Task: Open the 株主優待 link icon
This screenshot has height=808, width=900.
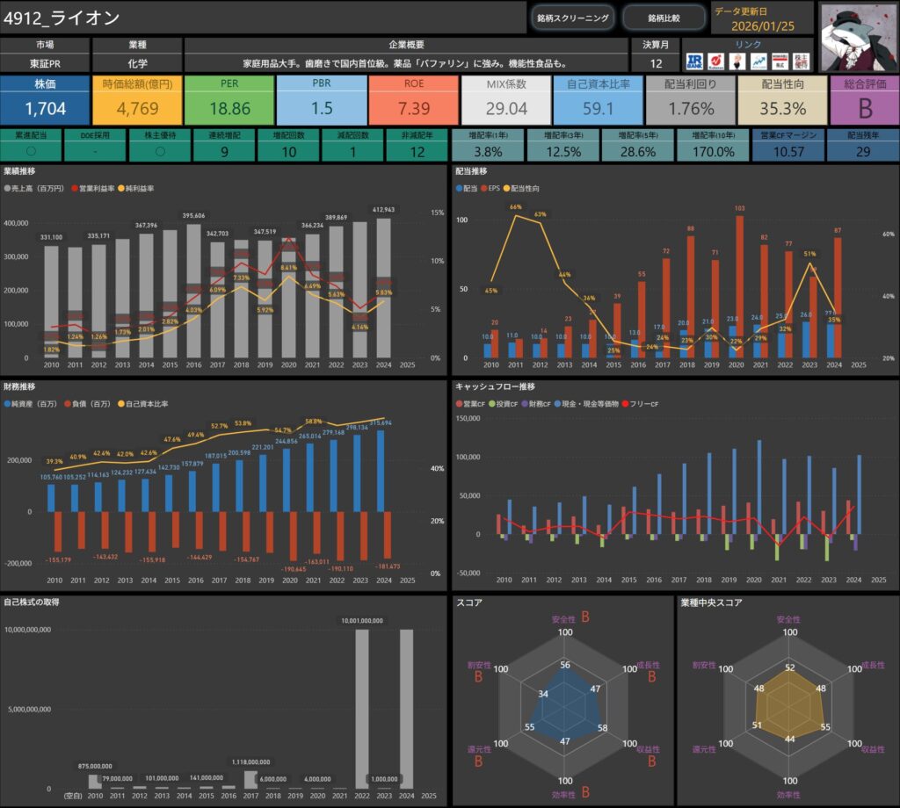Action: (x=800, y=61)
